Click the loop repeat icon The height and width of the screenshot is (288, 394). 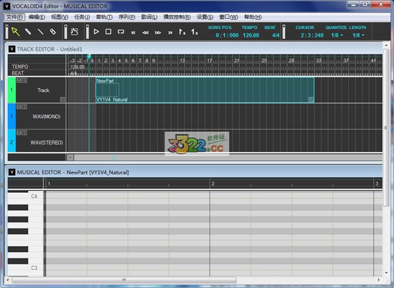[x=121, y=31]
